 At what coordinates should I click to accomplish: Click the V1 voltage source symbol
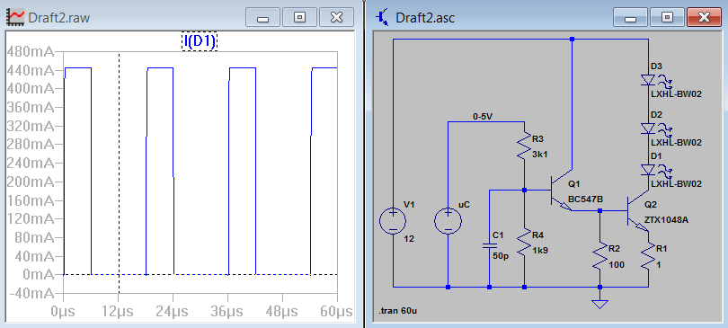point(393,220)
